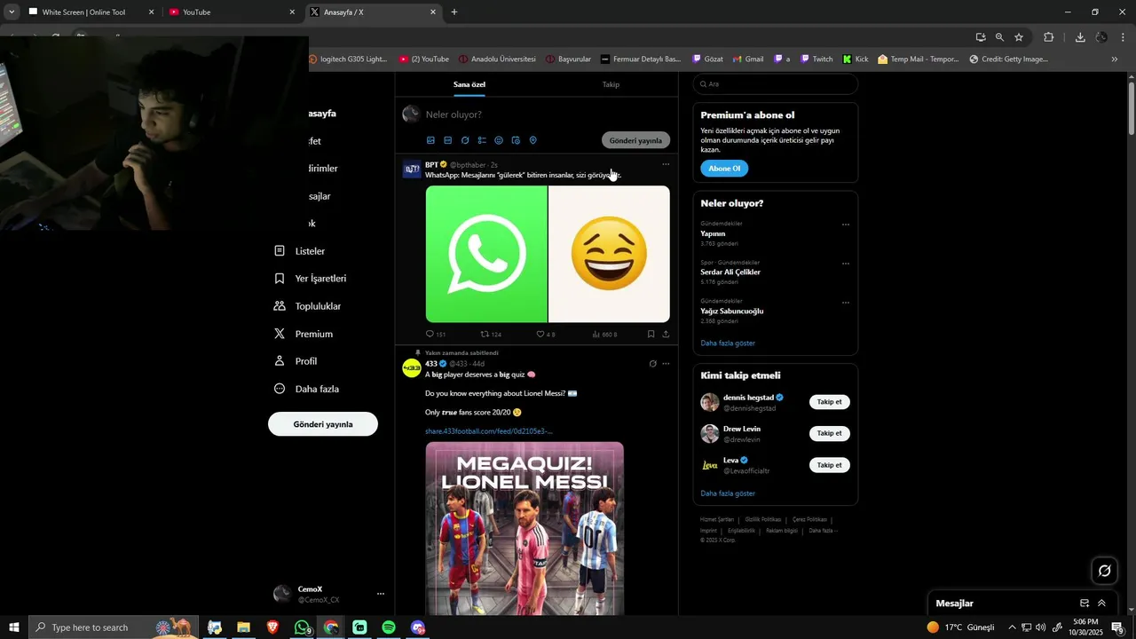
Task: Open options for the Yapının trend
Action: point(846,225)
